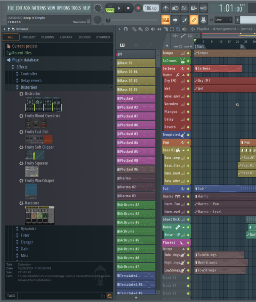Expand Current project in browser
The width and height of the screenshot is (256, 302).
click(25, 46)
